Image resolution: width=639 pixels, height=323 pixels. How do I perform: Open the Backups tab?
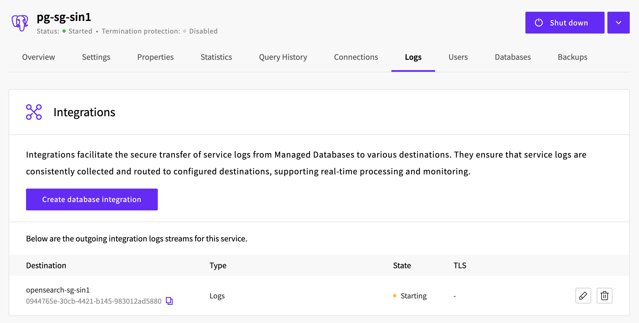572,57
